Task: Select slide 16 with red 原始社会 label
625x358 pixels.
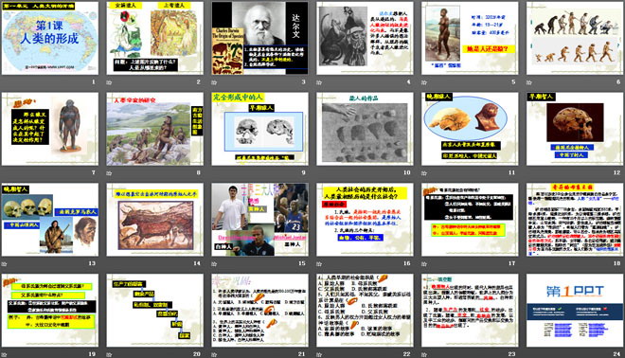Action: [x=365, y=220]
